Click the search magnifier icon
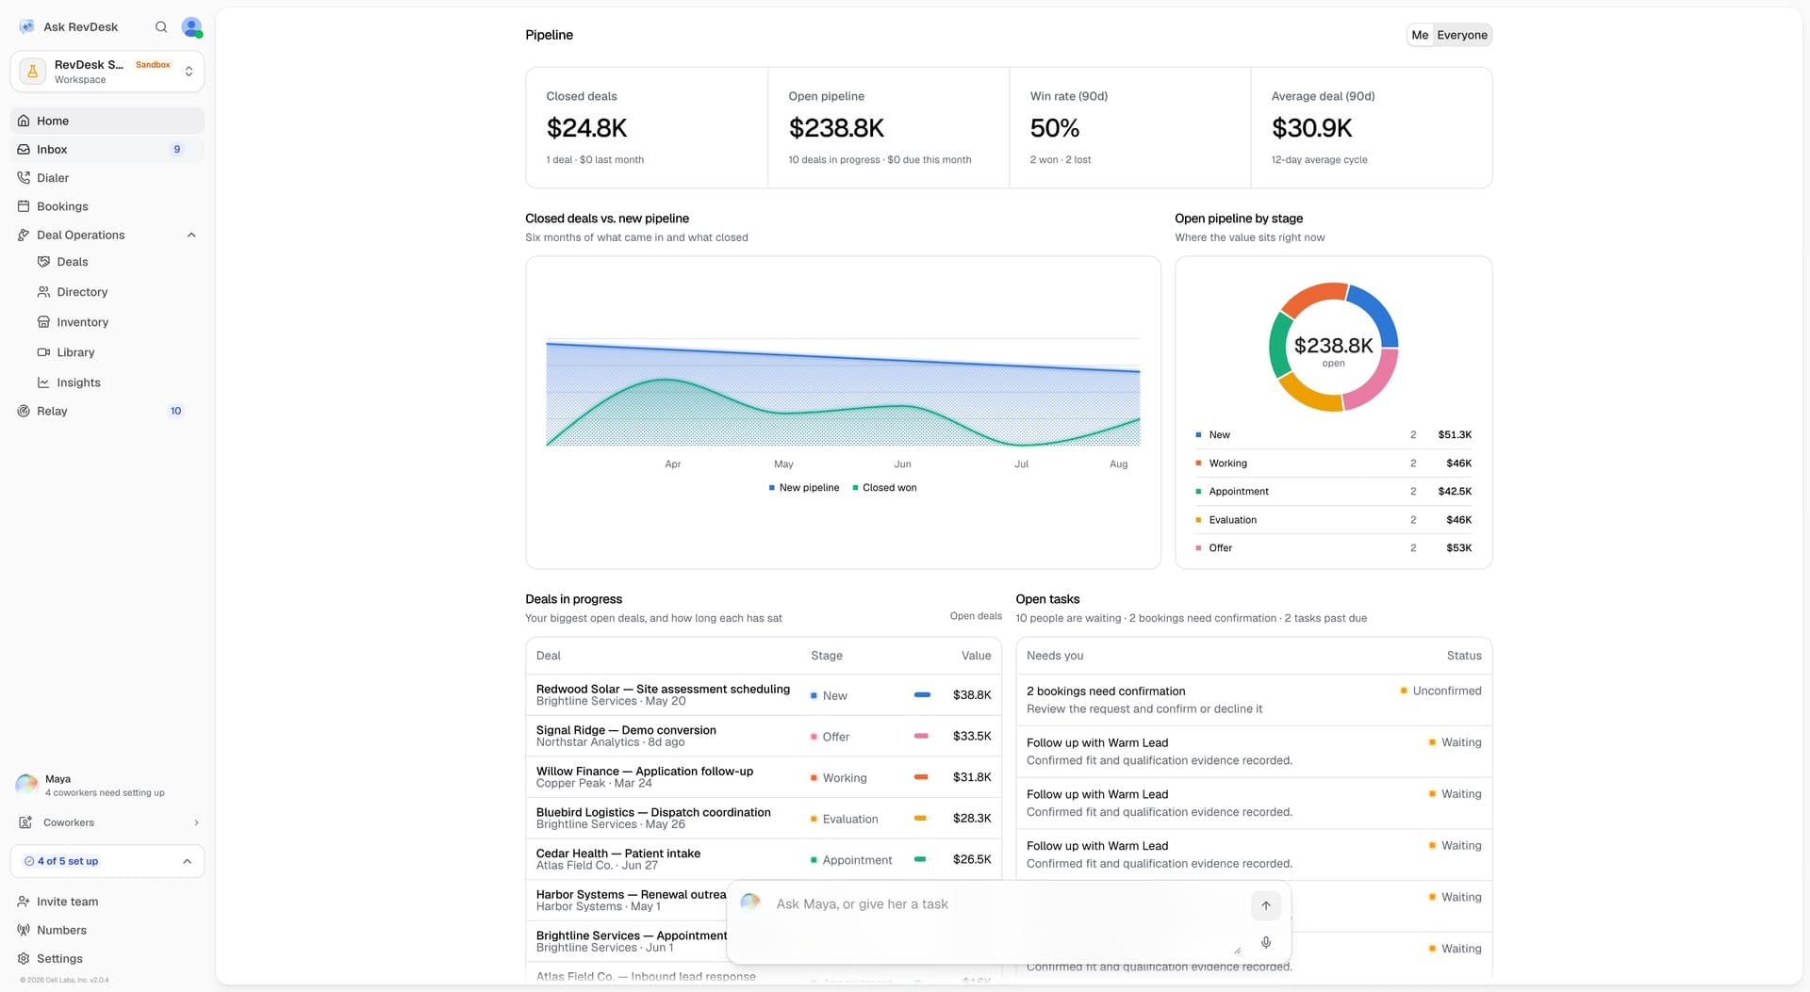Viewport: 1810px width, 992px height. tap(161, 27)
